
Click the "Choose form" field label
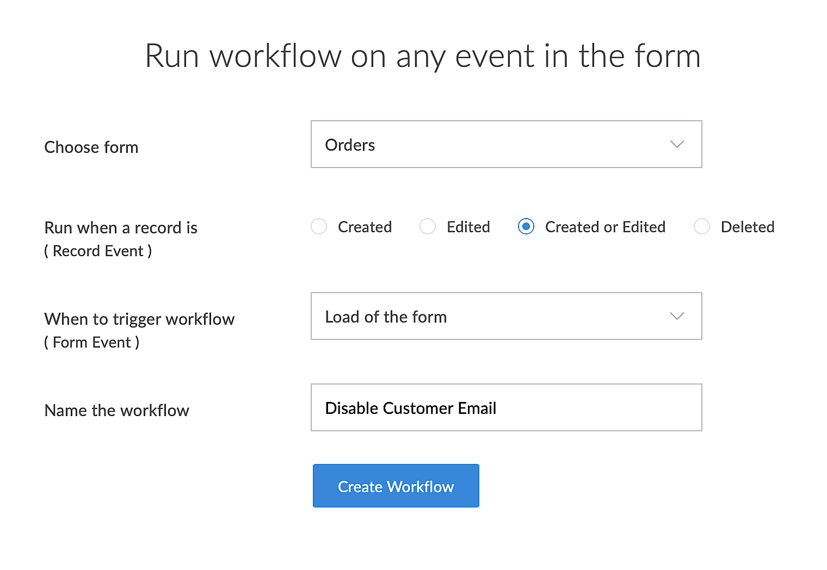click(x=91, y=147)
